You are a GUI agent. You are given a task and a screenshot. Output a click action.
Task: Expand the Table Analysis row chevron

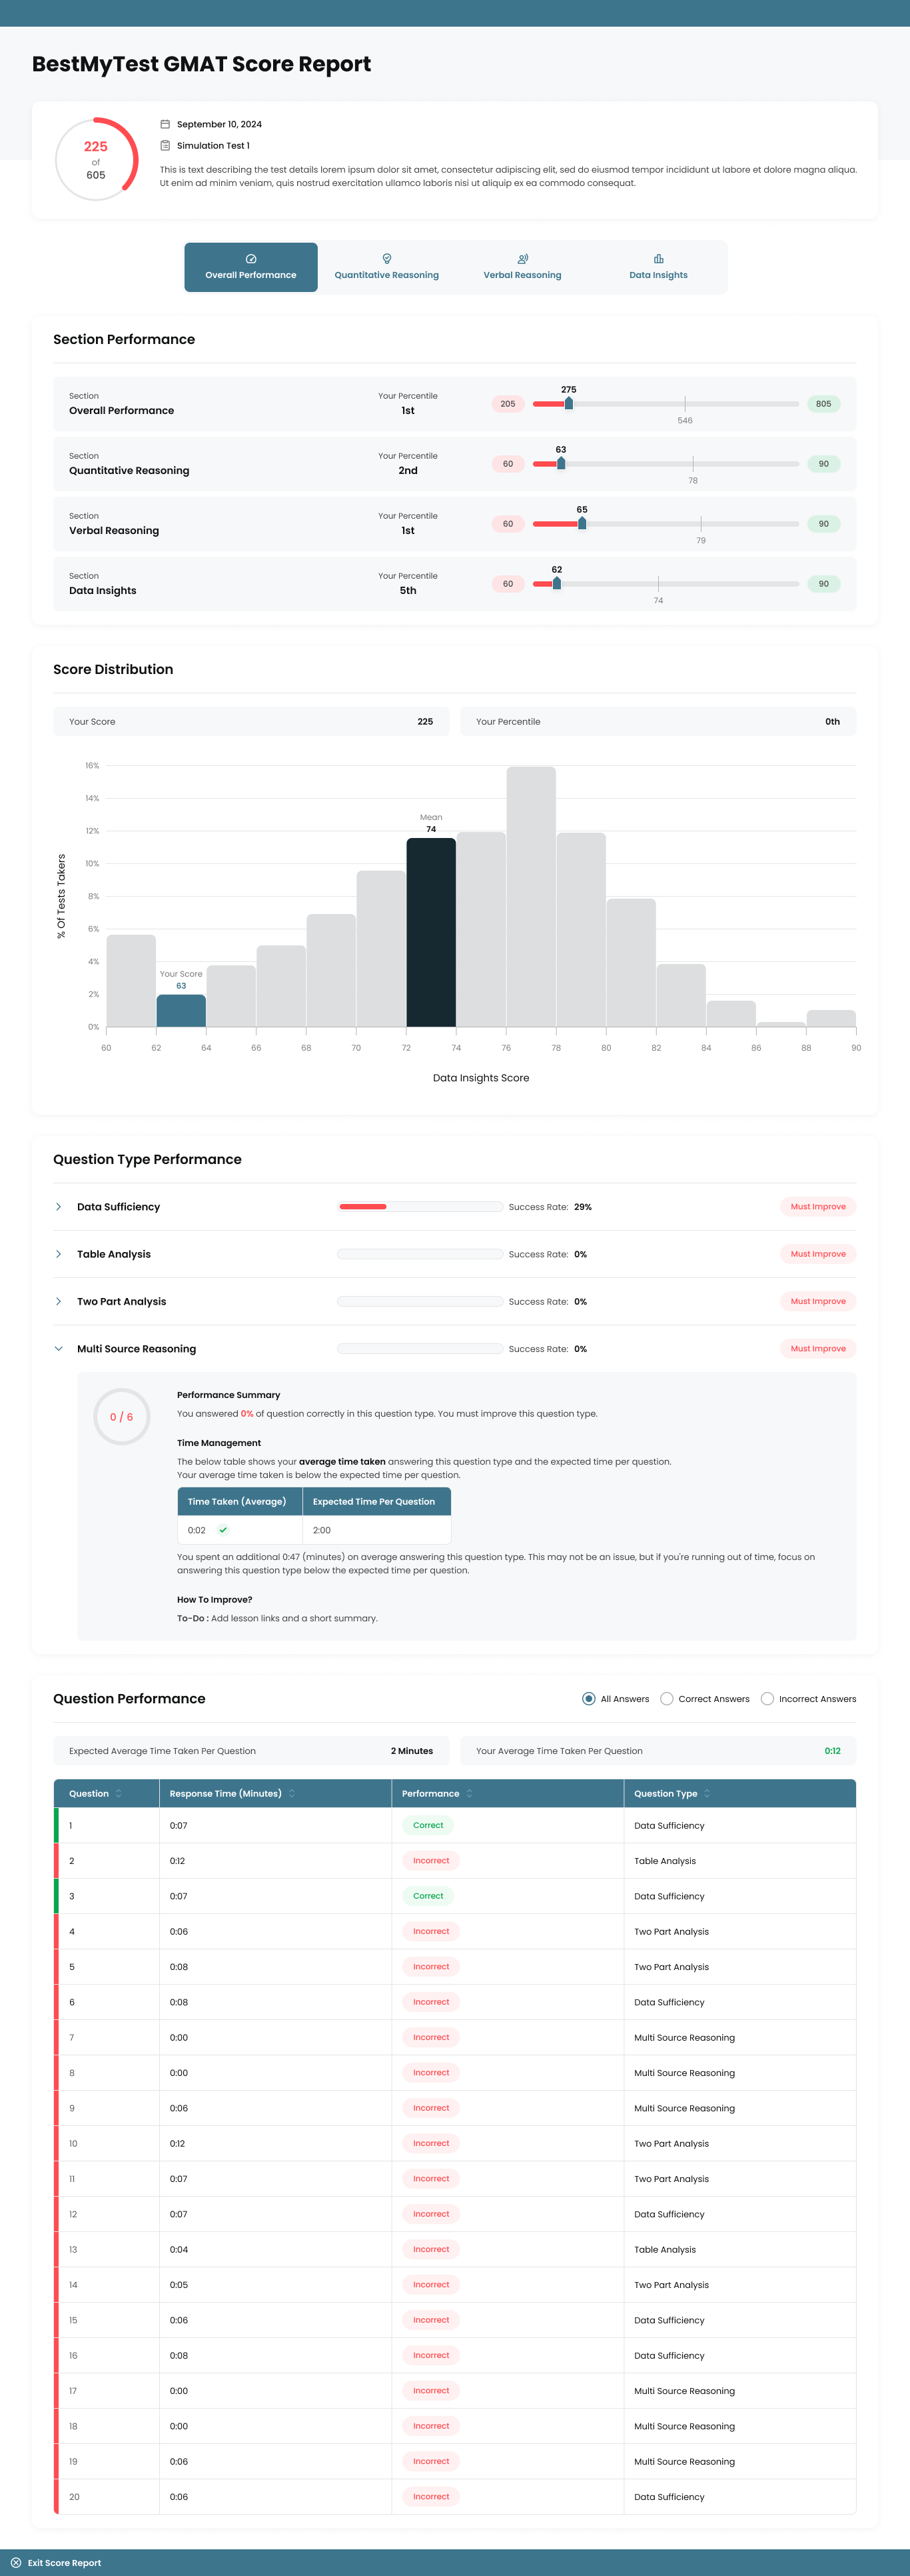pos(58,1254)
